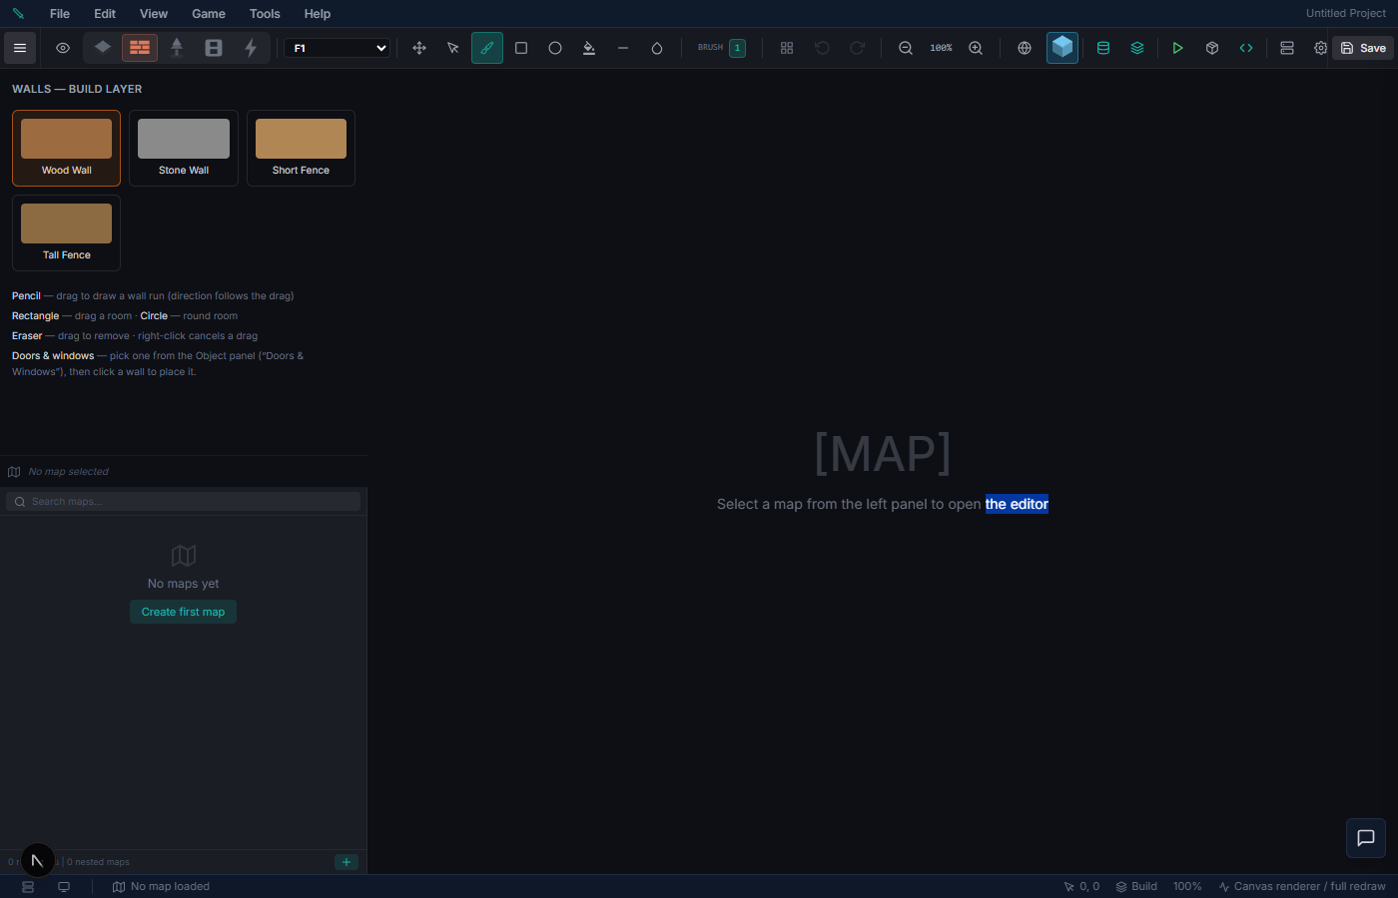Click 'Canvas renderer / full redraw' status
1398x898 pixels.
pyautogui.click(x=1302, y=886)
